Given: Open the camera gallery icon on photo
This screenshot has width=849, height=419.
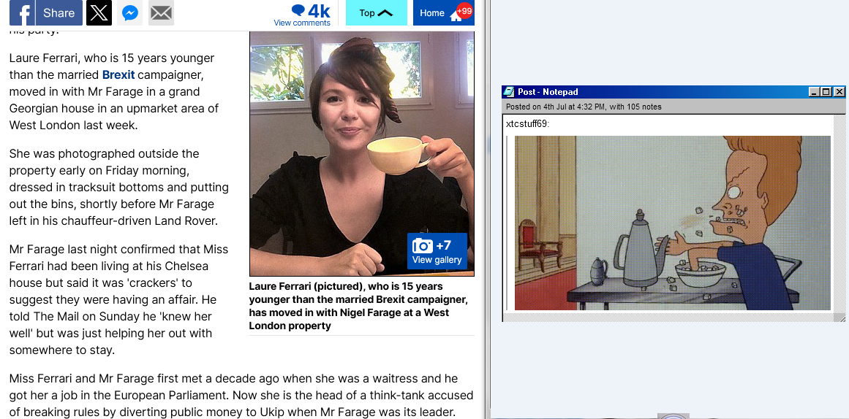Looking at the screenshot, I should 423,245.
